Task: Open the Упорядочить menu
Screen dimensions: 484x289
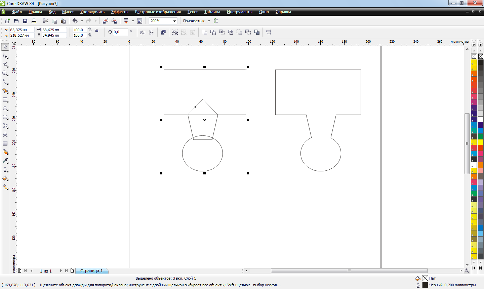Action: pyautogui.click(x=92, y=12)
